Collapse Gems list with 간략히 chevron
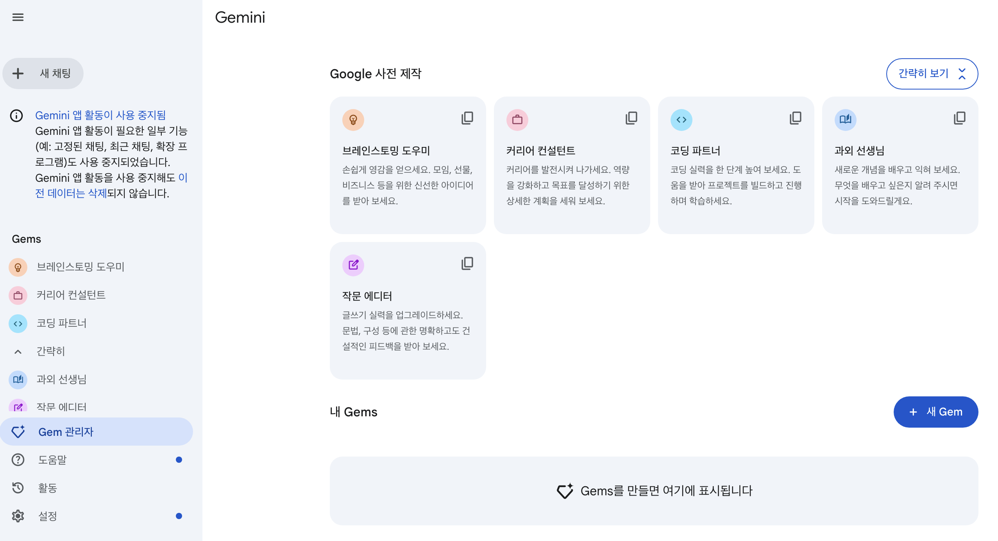Screen dimensions: 998x541 click(18, 351)
